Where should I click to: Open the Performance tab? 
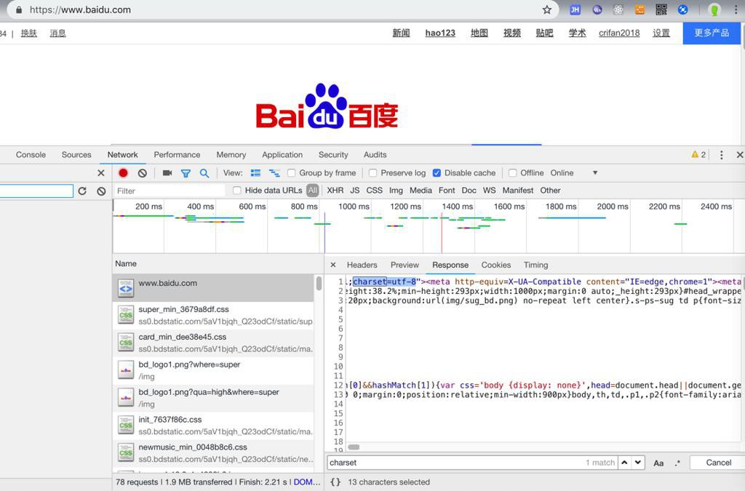[x=177, y=155]
